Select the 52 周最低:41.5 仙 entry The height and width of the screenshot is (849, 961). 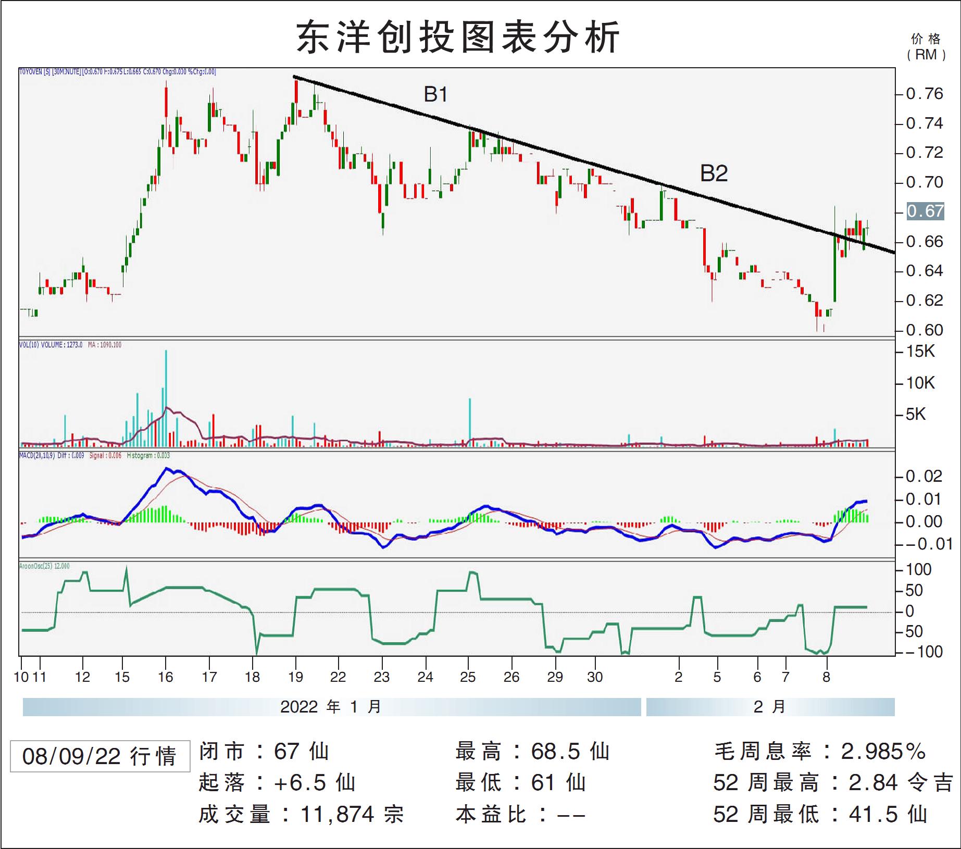coord(820,814)
